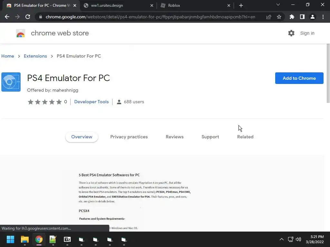
Task: Click 'Offered by: maheshnigg' text
Action: [x=53, y=90]
